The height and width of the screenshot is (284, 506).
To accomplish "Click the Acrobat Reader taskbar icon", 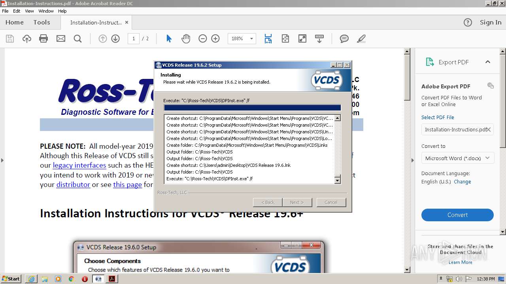I will [112, 279].
